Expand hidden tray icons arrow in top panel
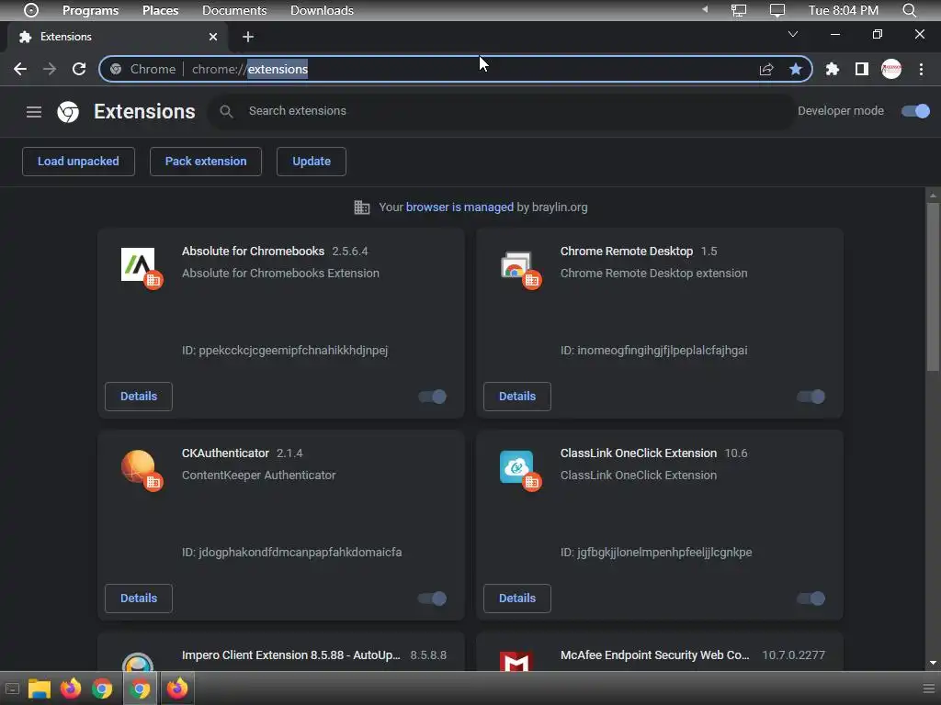941x705 pixels. pos(705,9)
